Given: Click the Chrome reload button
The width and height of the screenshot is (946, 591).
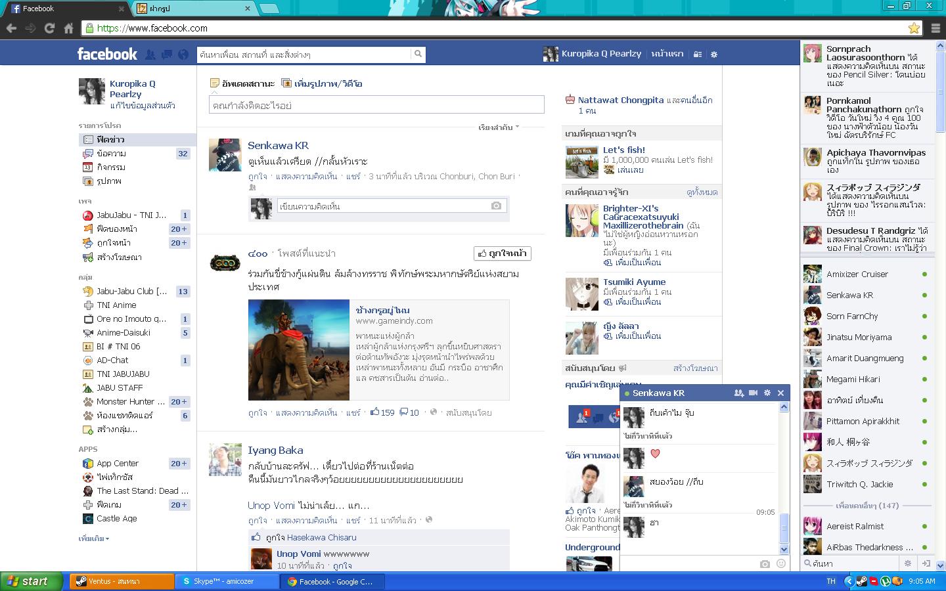Looking at the screenshot, I should pyautogui.click(x=49, y=28).
